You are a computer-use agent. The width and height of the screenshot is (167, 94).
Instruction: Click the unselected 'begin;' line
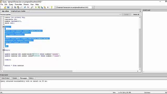[x=7, y=50]
